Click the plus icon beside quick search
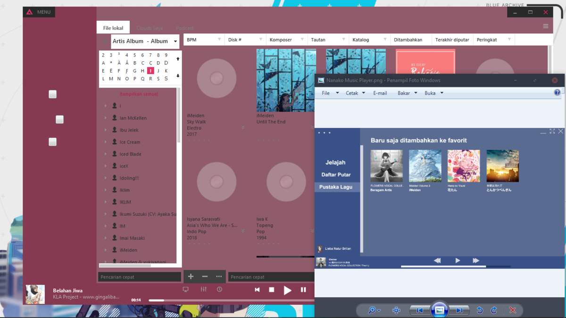 click(x=191, y=277)
